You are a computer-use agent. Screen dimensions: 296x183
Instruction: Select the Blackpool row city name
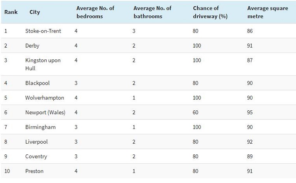coord(37,83)
